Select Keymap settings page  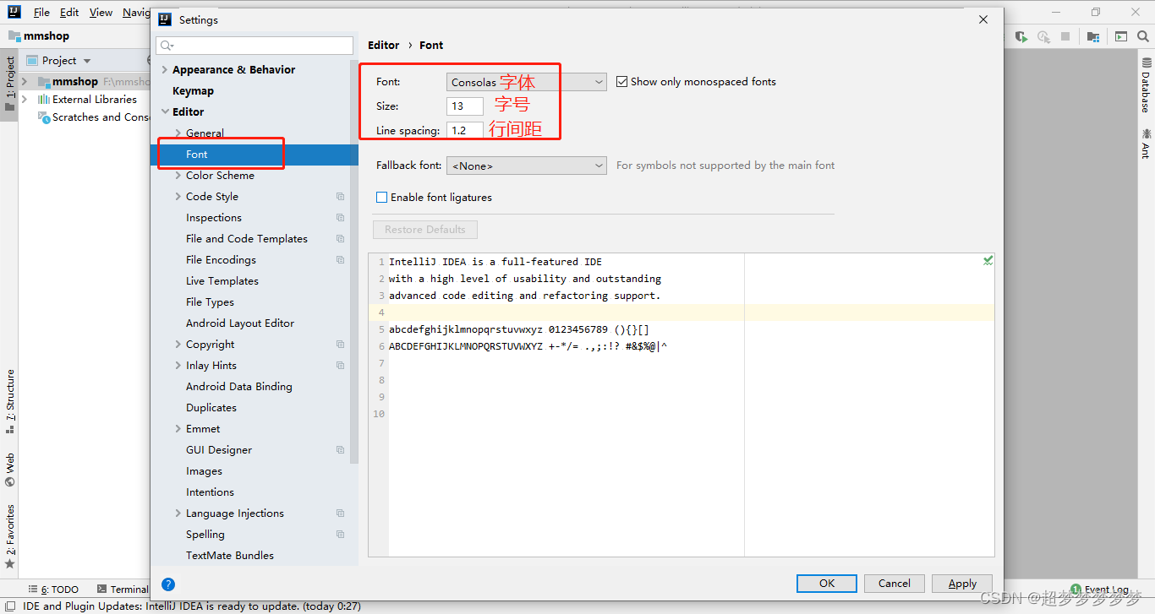click(193, 91)
